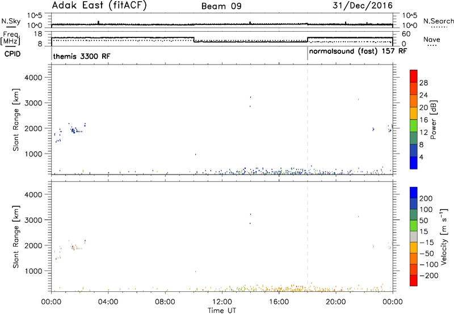Click the vertical dashed CPID-change line in Power panel
The image size is (454, 314).
point(308,119)
